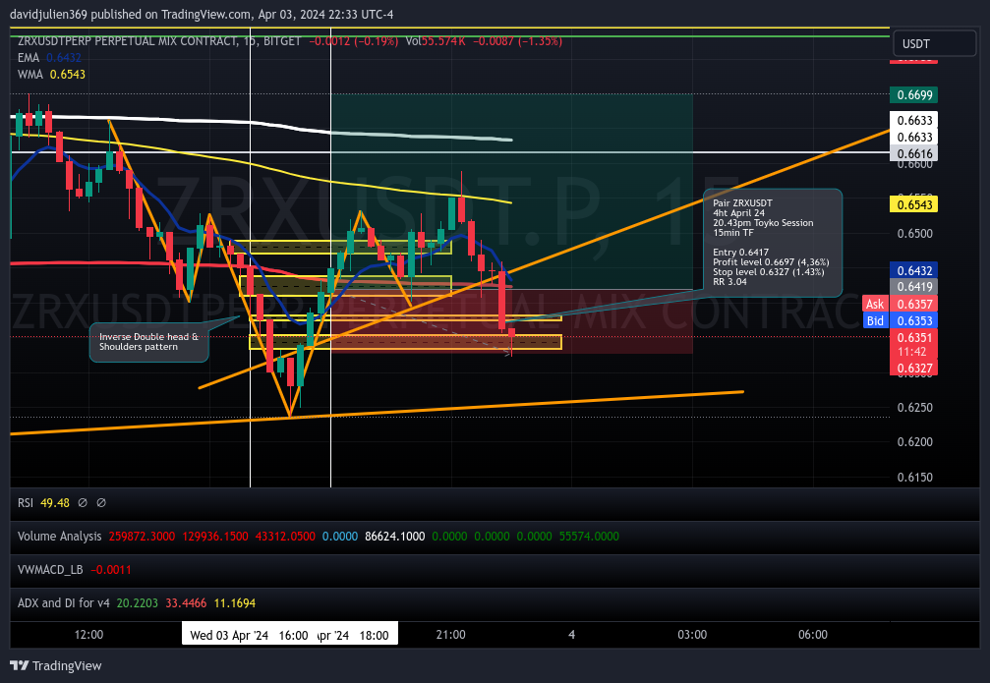The height and width of the screenshot is (683, 990).
Task: Click the ADX value 20.2203
Action: point(137,603)
